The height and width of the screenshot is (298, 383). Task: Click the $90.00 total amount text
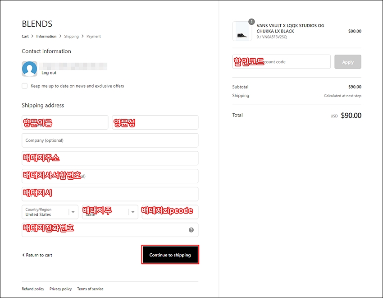click(351, 115)
